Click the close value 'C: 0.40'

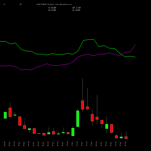tap(52, 8)
